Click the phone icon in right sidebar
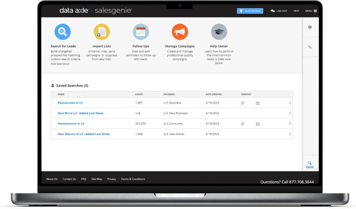Viewport: 356px width, 209px height. pyautogui.click(x=310, y=47)
